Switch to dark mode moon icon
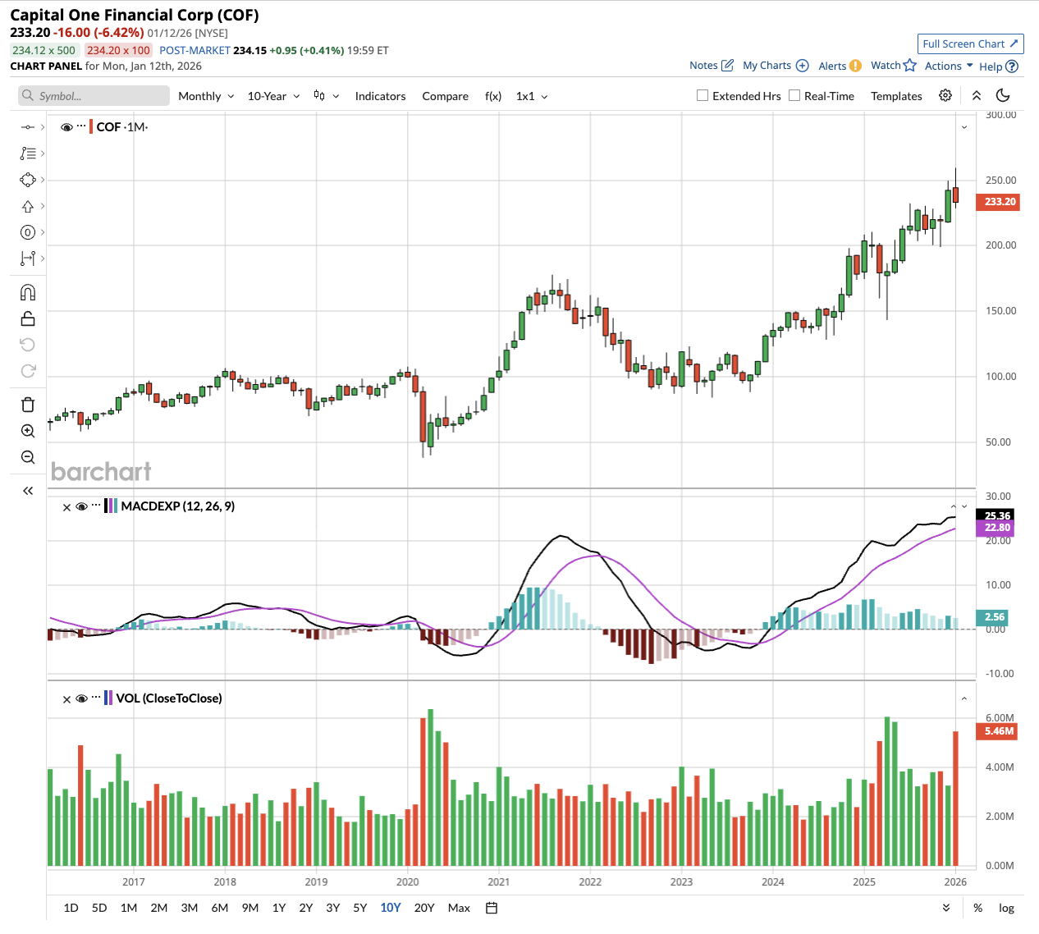The width and height of the screenshot is (1039, 934). [x=1003, y=96]
